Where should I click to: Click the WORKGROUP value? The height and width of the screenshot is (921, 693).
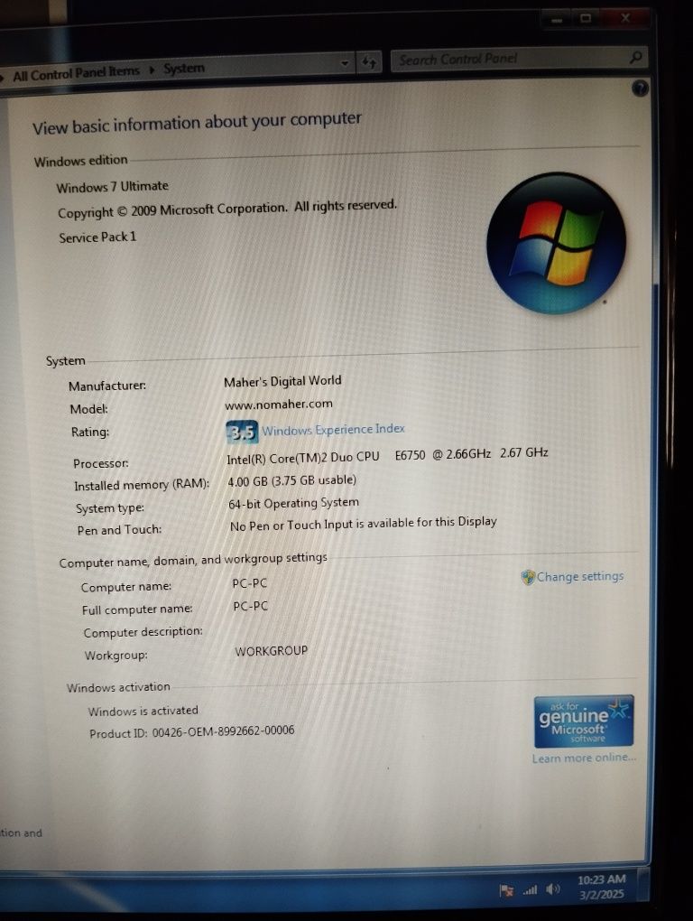271,651
